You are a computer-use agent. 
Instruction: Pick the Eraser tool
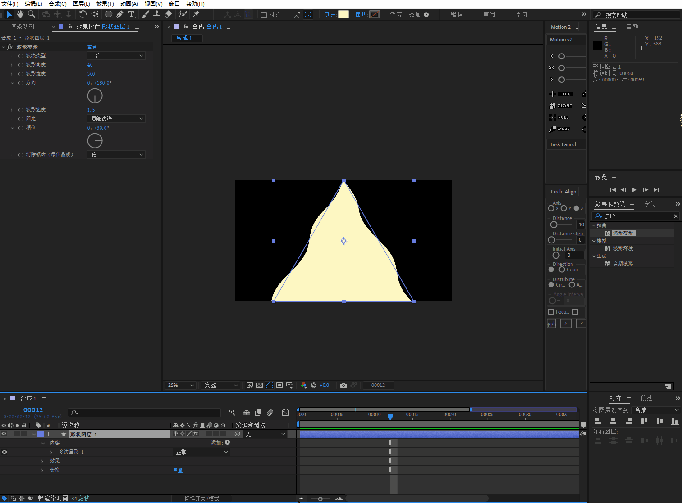pyautogui.click(x=168, y=14)
